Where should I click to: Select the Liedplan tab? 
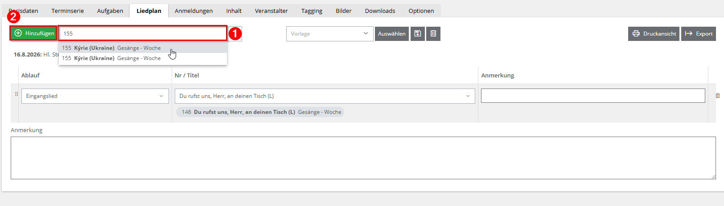(x=149, y=11)
